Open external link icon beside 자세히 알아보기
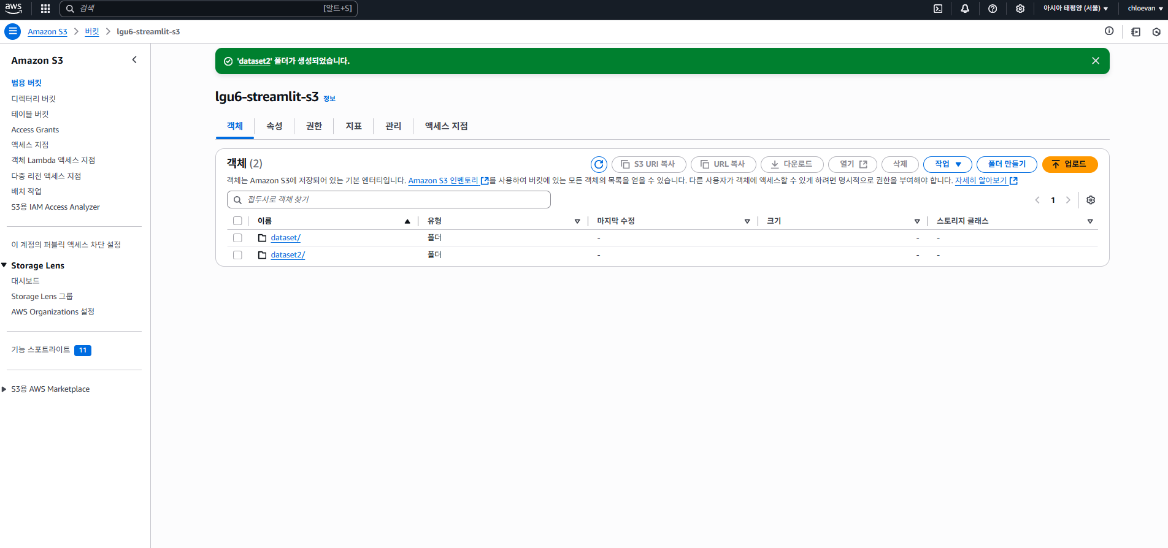The width and height of the screenshot is (1168, 548). [1013, 181]
